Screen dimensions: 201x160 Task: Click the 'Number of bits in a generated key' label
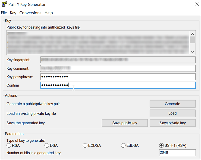coord(34,153)
